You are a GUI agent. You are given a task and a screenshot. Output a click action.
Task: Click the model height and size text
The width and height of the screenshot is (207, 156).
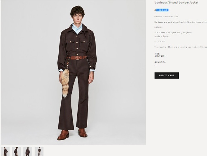pyautogui.click(x=180, y=47)
